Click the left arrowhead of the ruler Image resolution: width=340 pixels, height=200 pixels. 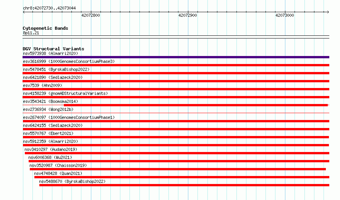[24, 12]
